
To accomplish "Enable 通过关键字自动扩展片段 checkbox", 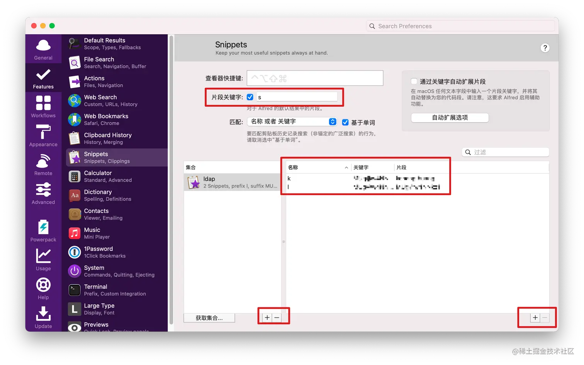I will (x=414, y=81).
